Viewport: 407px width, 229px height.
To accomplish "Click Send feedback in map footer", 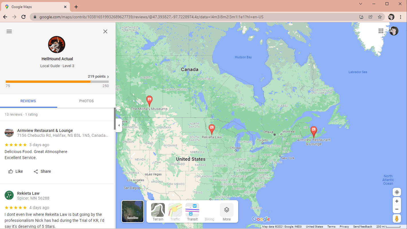I will [363, 227].
